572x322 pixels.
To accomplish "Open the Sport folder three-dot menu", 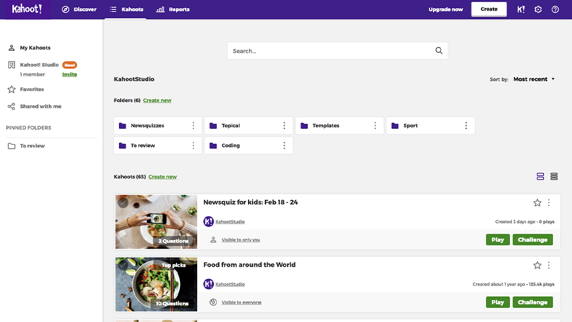I will pyautogui.click(x=466, y=125).
